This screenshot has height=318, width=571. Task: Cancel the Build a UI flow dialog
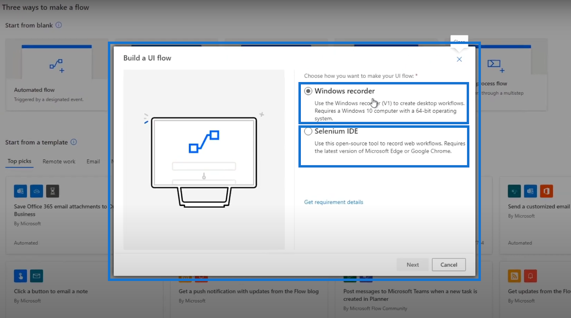[449, 265]
